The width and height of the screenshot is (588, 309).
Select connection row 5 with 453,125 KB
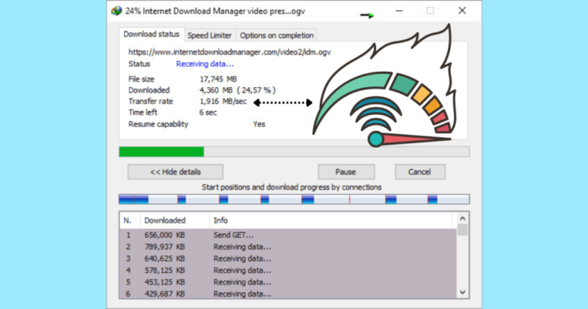click(x=288, y=282)
